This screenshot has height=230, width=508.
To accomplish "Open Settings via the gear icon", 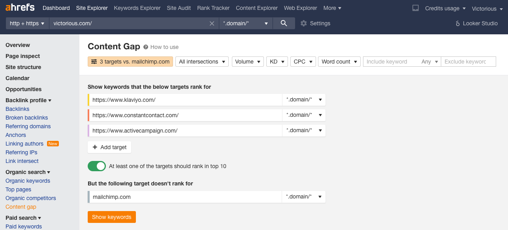I will click(303, 23).
